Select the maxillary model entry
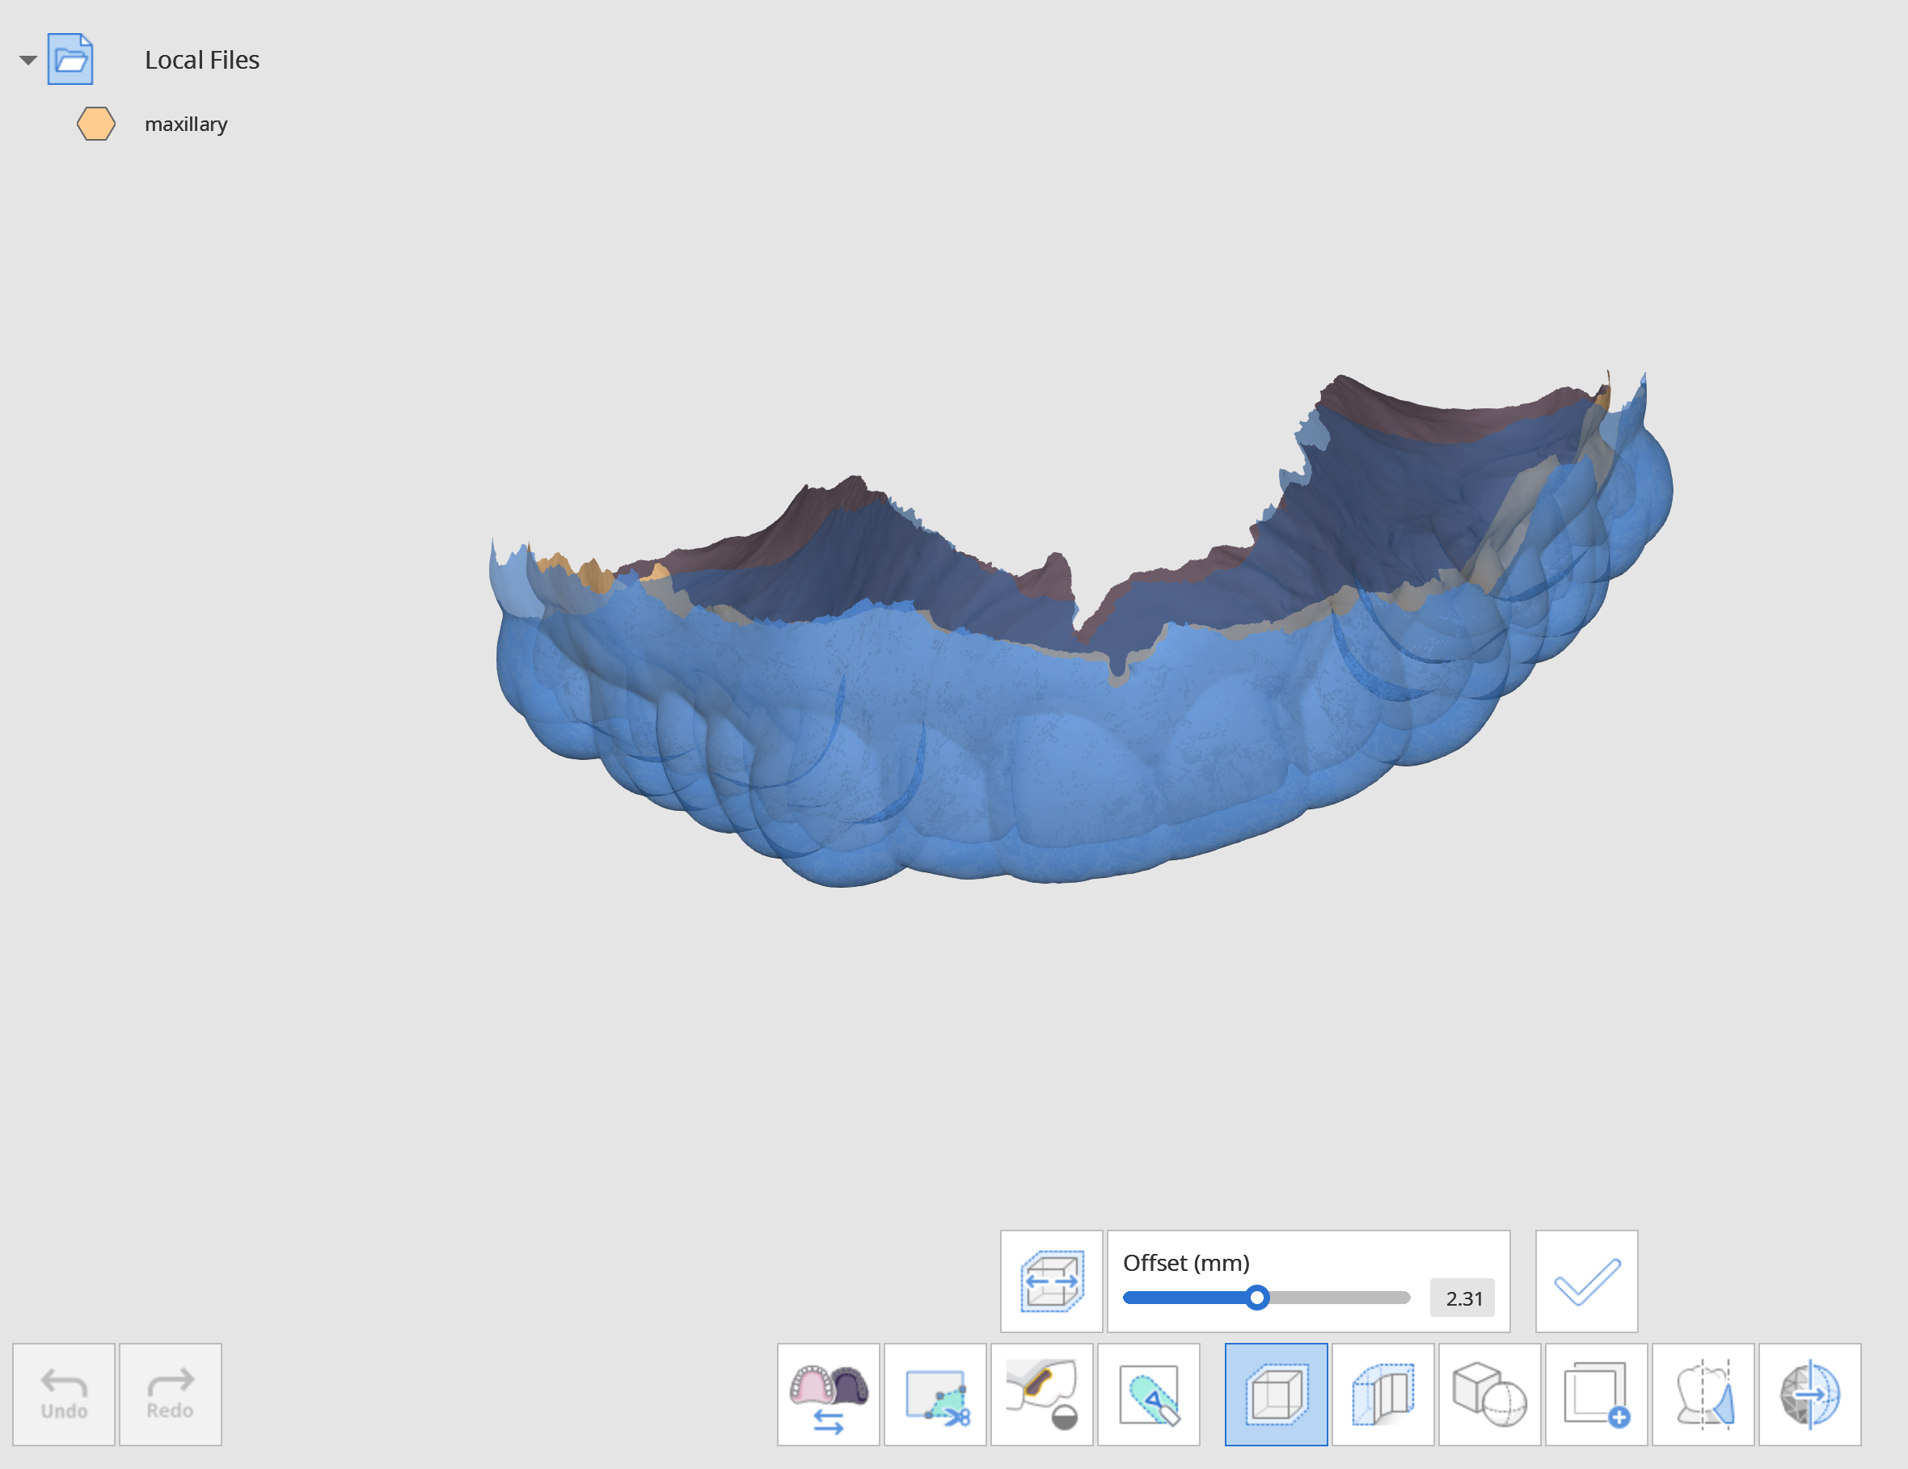 (186, 124)
